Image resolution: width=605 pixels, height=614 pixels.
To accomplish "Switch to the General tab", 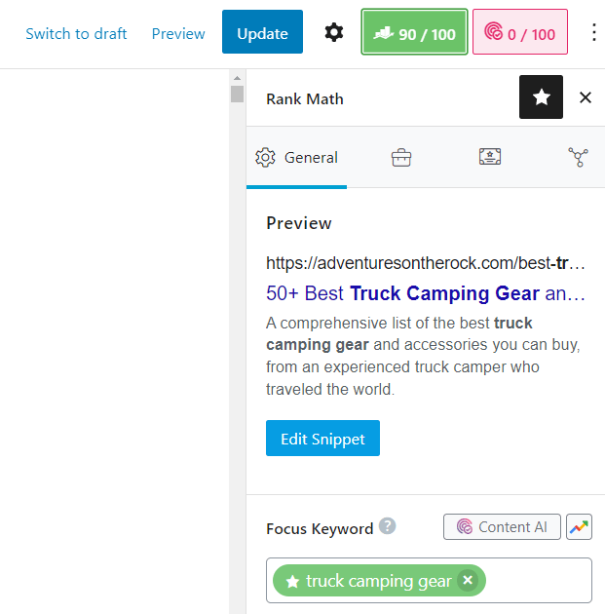I will [296, 158].
